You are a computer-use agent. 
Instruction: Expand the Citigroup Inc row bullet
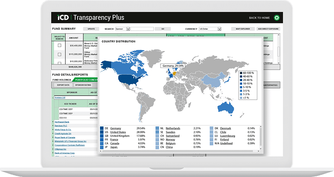pyautogui.click(x=53, y=149)
